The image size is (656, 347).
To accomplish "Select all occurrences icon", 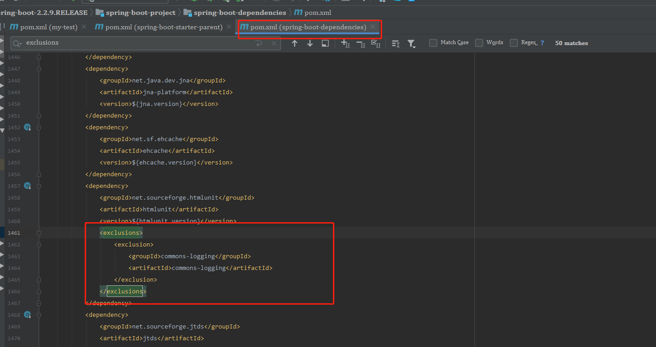I will (376, 43).
